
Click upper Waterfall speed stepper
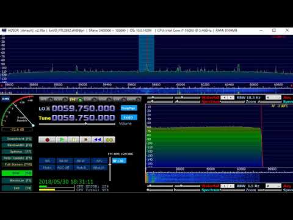228,98
